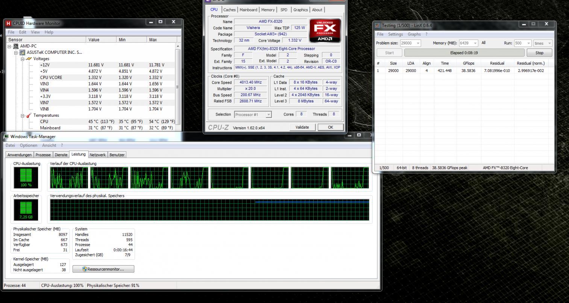Click the CPUID Hardware Monitor title icon
Viewport: 569px width, 303px height.
tap(8, 23)
